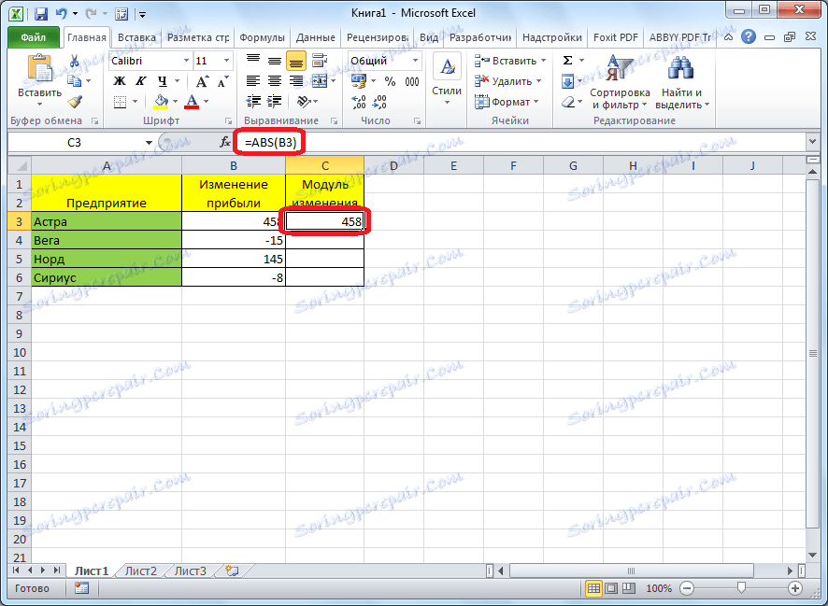828x606 pixels.
Task: Click the cell borders icon
Action: (121, 101)
